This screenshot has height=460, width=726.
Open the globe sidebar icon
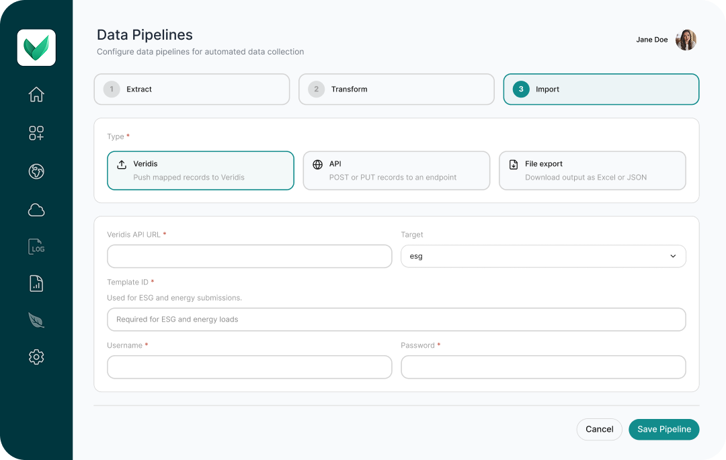36,171
